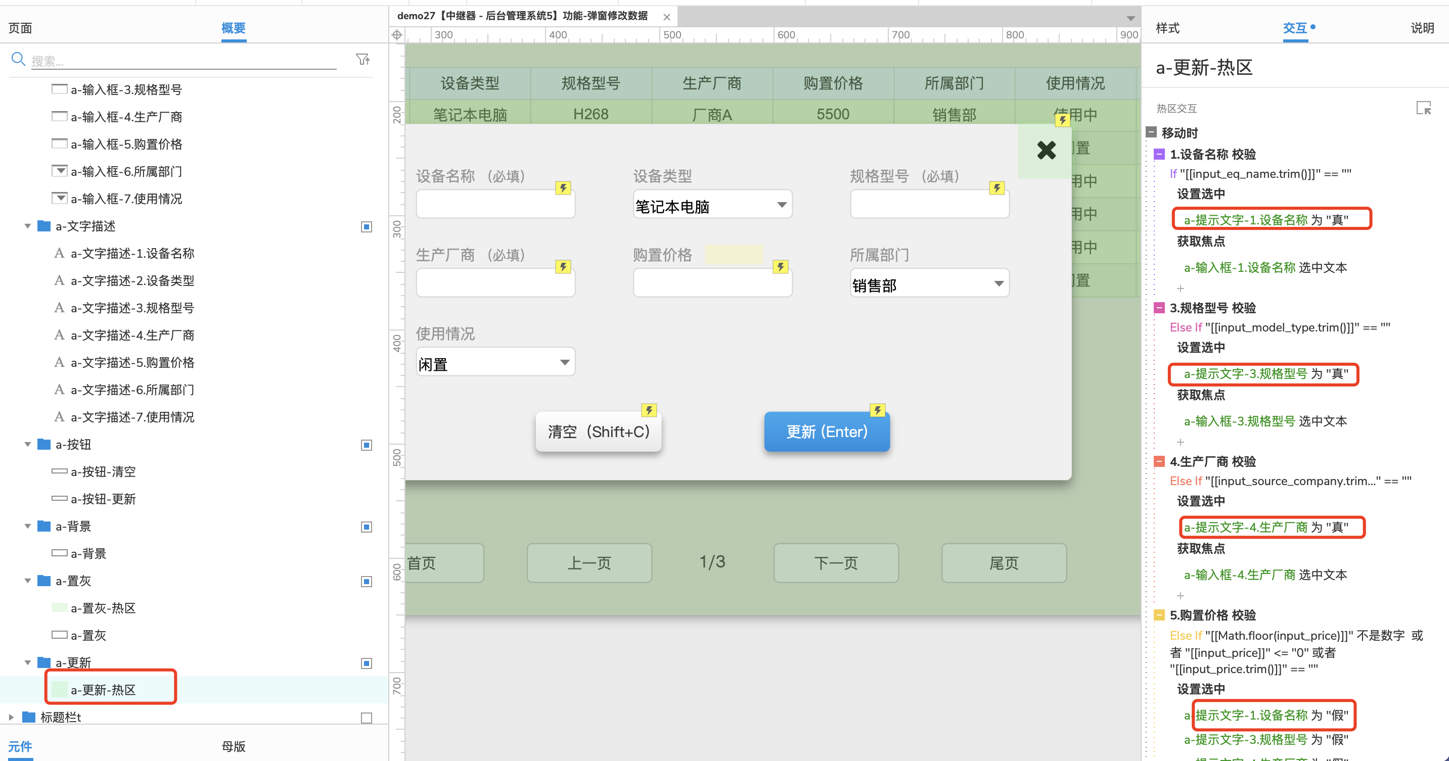Click the 尾页 pagination button

click(x=1004, y=562)
